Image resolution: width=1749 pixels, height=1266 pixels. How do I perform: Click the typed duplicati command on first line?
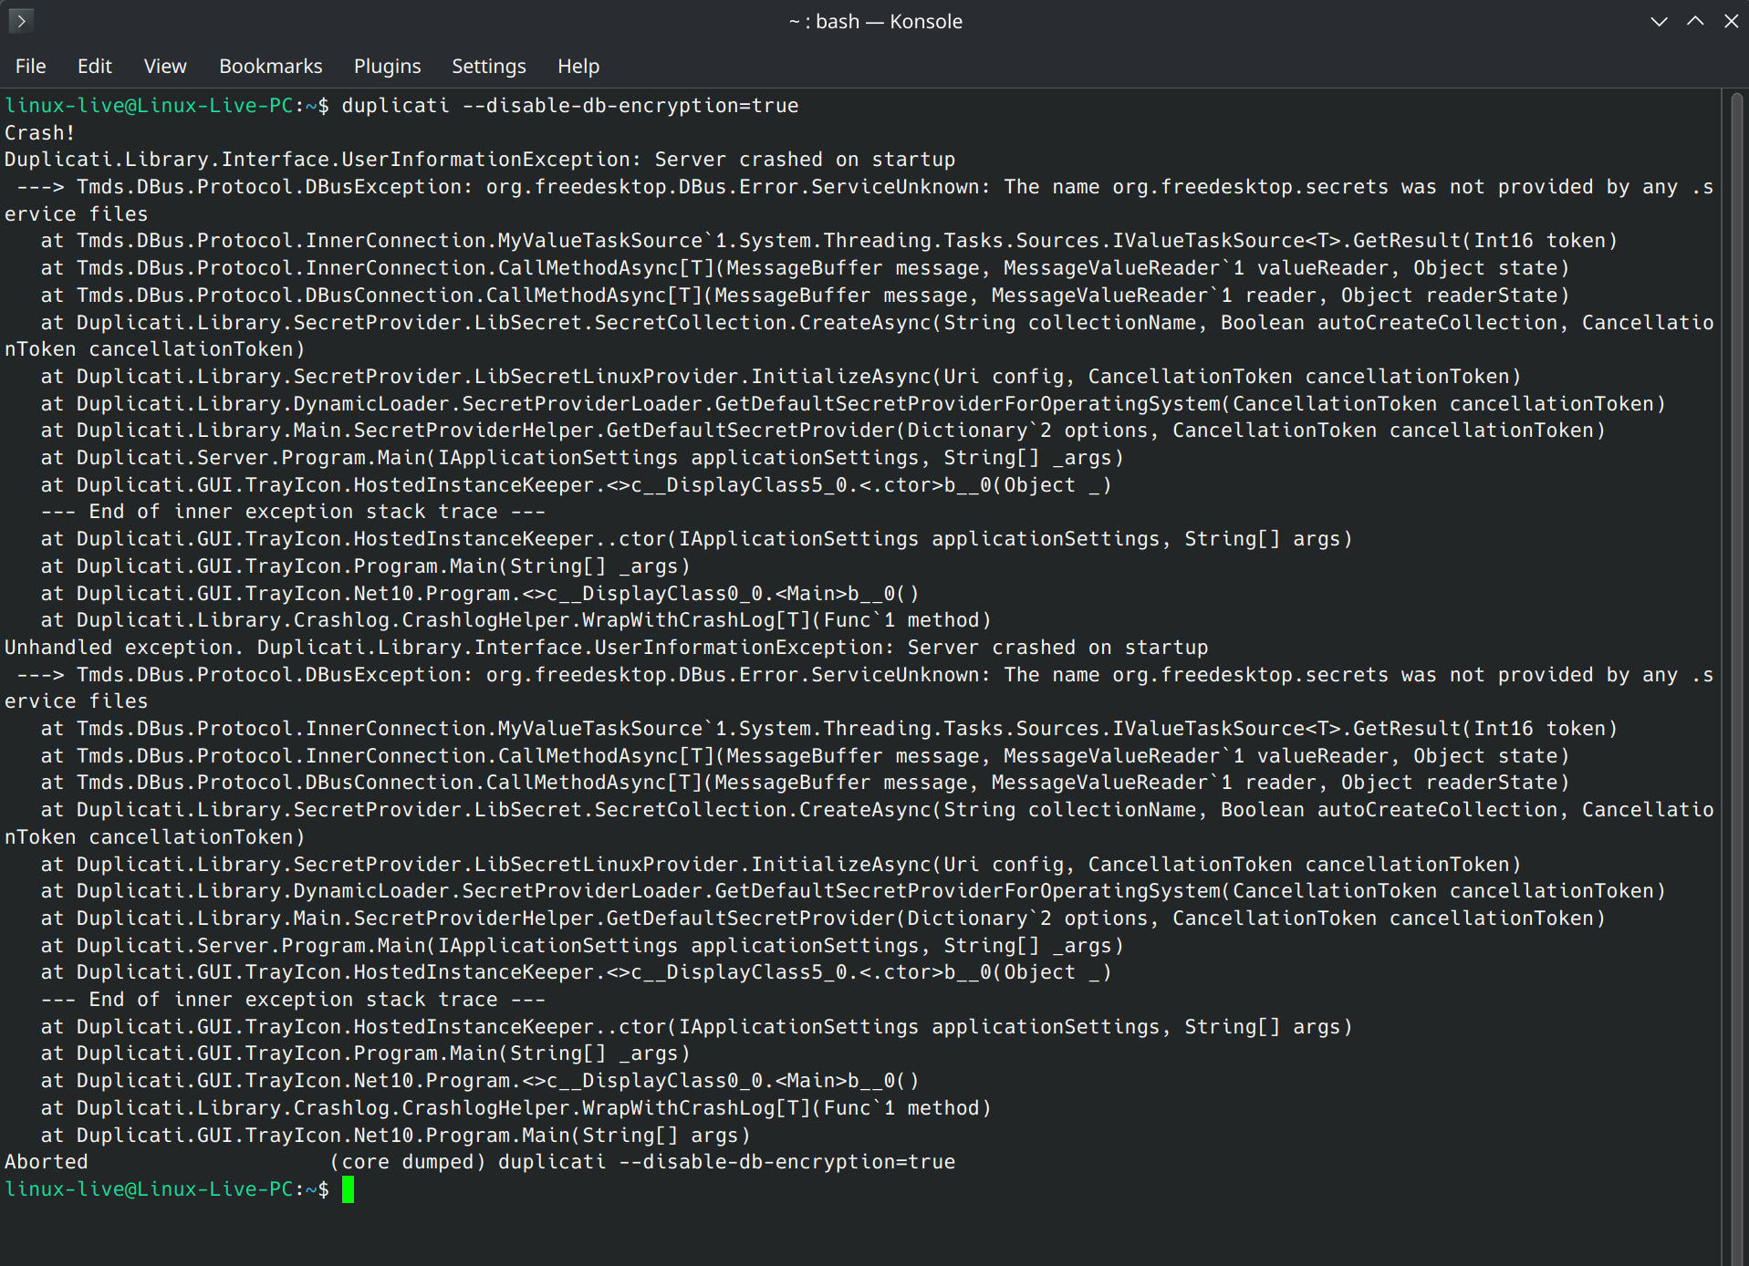pyautogui.click(x=569, y=106)
